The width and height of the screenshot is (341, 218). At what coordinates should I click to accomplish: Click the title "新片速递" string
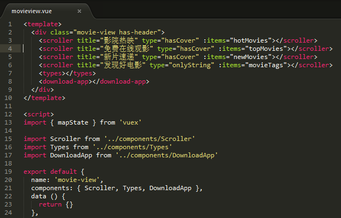[x=118, y=57]
